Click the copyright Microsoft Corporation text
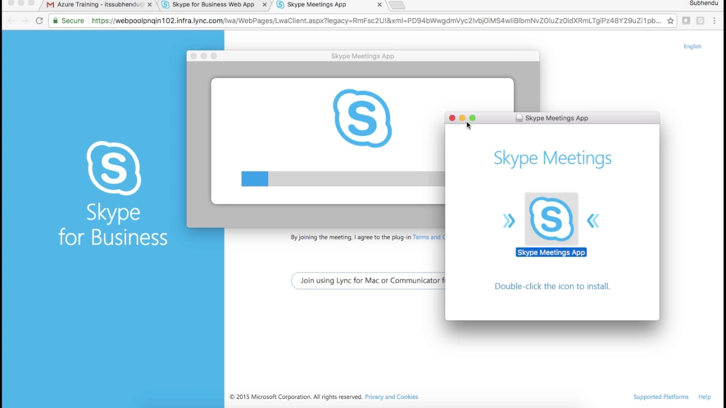The image size is (726, 408). click(296, 397)
